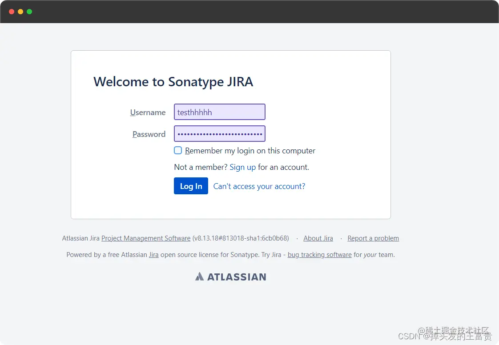Click the version text v8.13.18#813018
499x345 pixels.
tap(241, 238)
